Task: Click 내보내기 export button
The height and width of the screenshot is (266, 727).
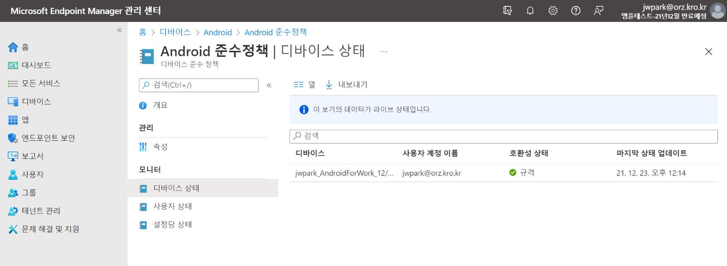Action: [x=347, y=84]
